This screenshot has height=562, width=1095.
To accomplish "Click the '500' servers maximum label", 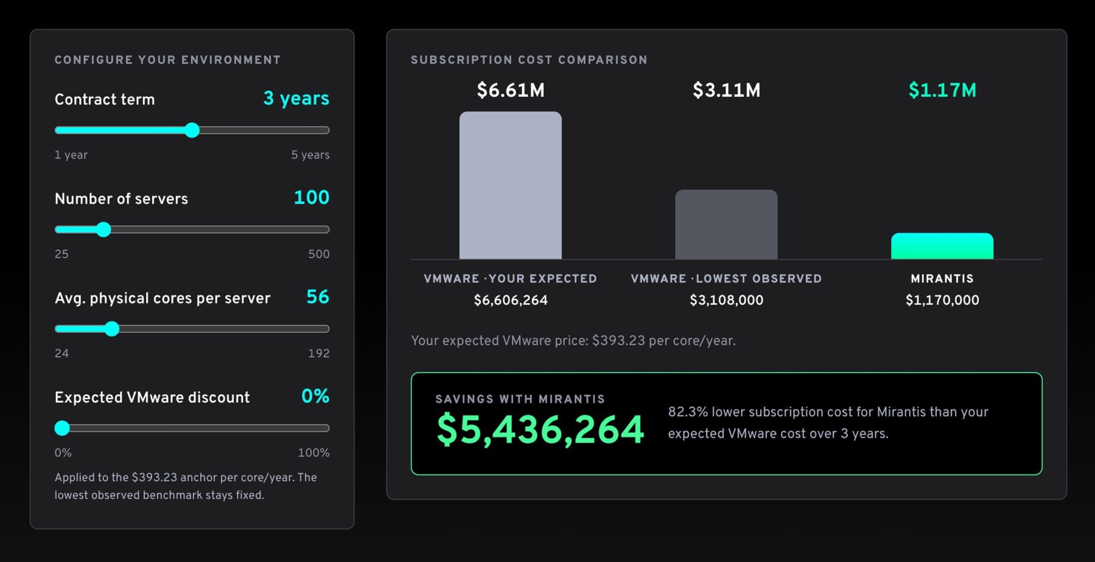I will [319, 254].
